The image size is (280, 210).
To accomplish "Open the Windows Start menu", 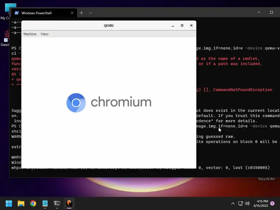I will point(9,203).
